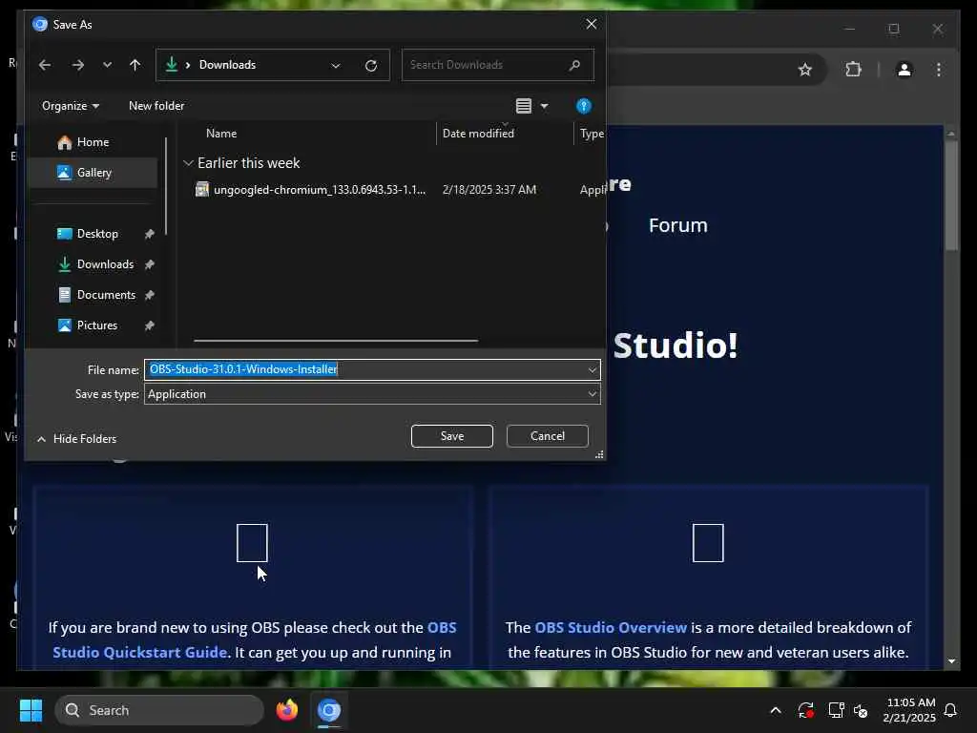
Task: Click the Chromium taskbar icon
Action: coord(329,710)
